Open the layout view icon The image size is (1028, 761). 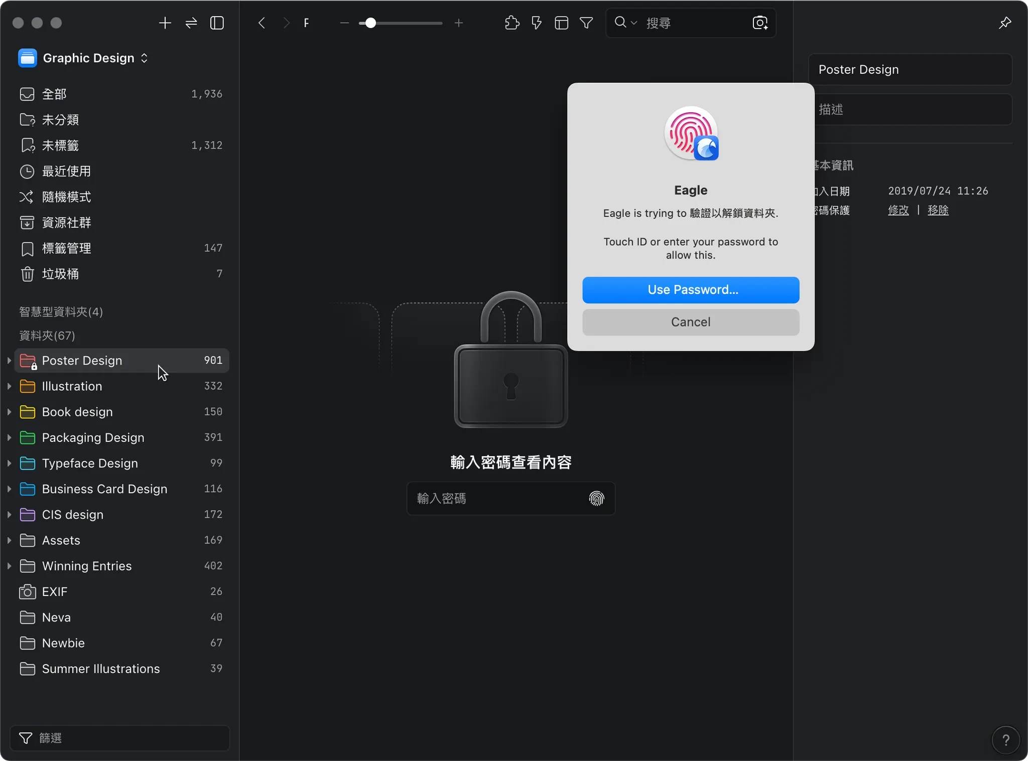561,23
